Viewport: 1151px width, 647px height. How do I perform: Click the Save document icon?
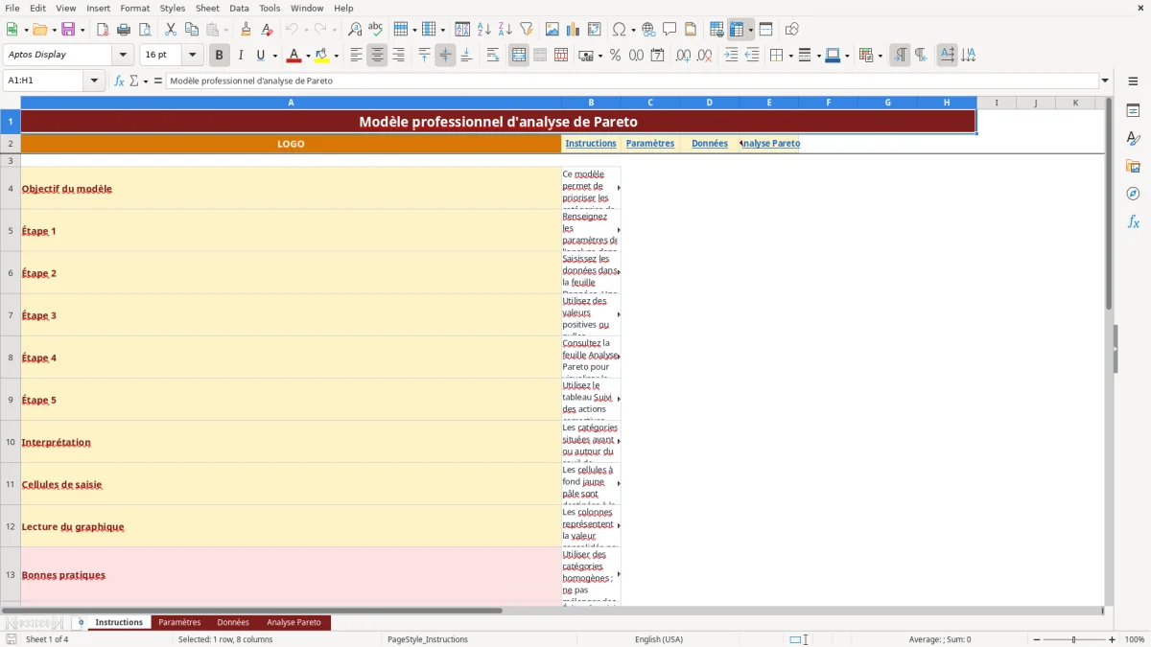68,30
